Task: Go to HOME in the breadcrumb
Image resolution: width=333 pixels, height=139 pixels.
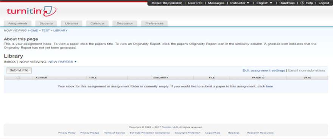Action: [33, 31]
